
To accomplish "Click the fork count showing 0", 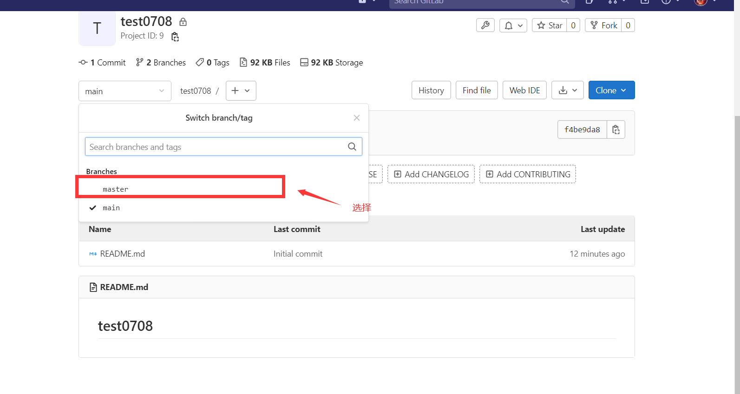I will [628, 26].
